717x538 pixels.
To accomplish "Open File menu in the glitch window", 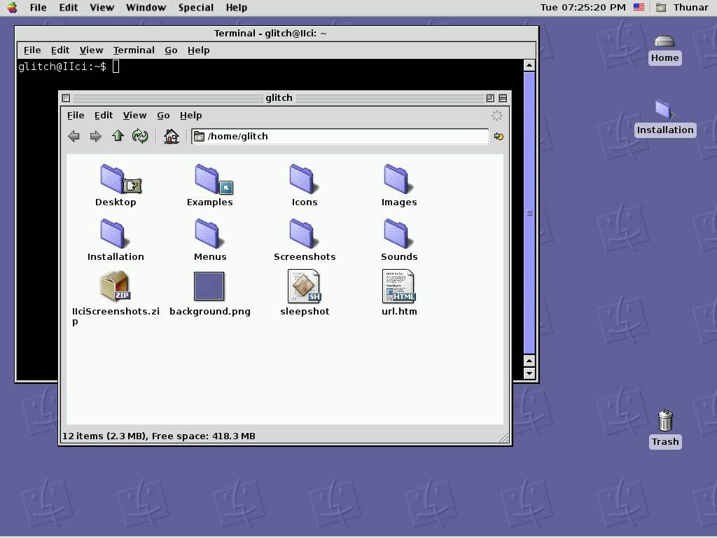I will (76, 116).
